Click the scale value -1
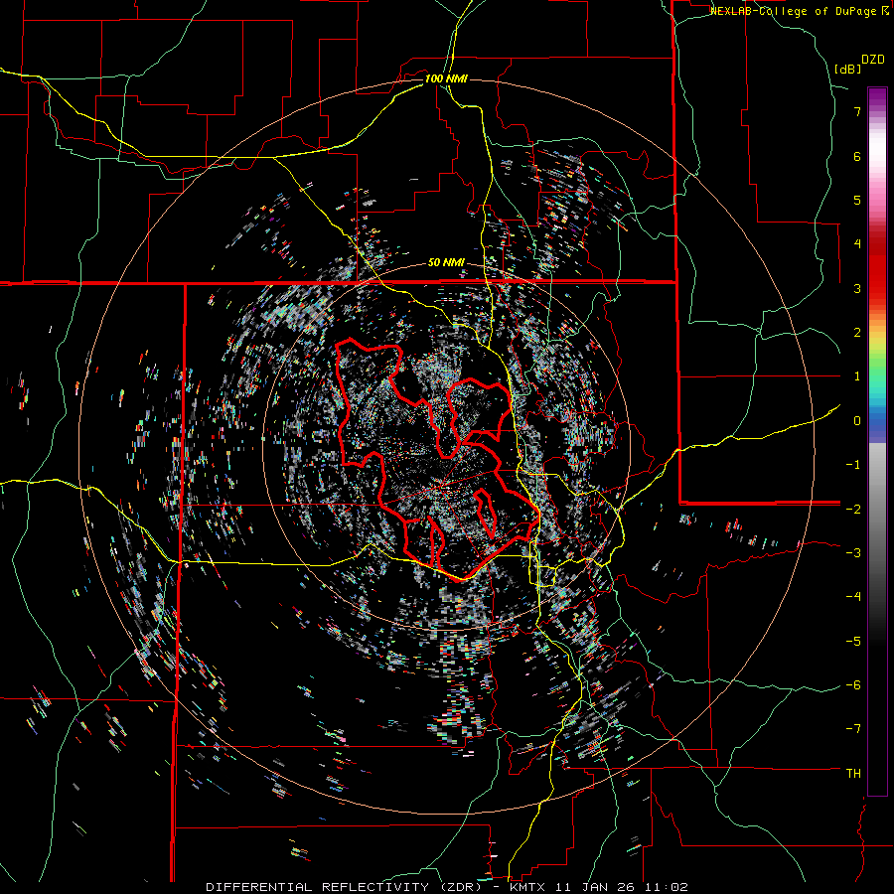The image size is (894, 894). 853,465
